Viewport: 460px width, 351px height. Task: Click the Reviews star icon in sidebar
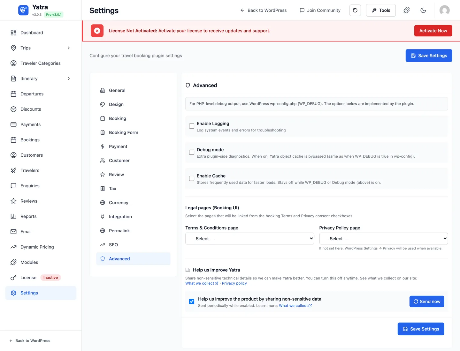pos(13,201)
